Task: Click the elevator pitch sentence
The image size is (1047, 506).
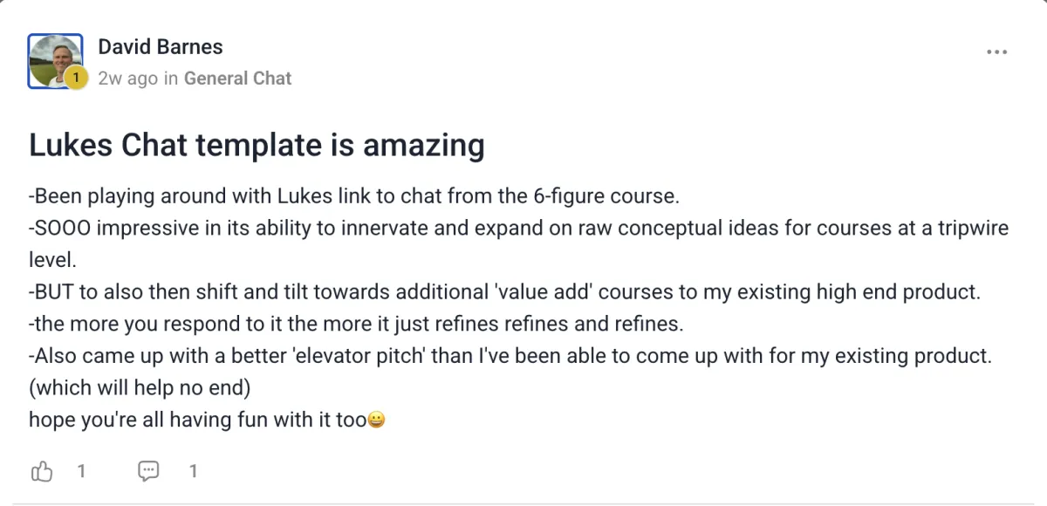Action: click(510, 356)
